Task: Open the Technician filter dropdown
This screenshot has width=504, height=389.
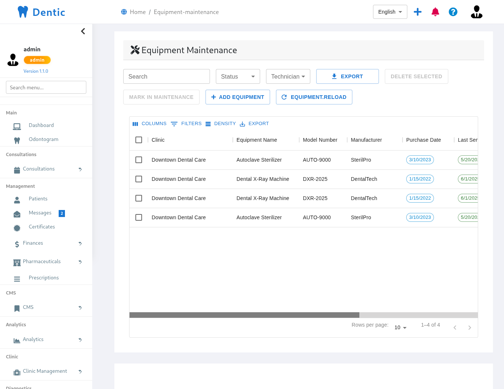Action: pos(288,76)
